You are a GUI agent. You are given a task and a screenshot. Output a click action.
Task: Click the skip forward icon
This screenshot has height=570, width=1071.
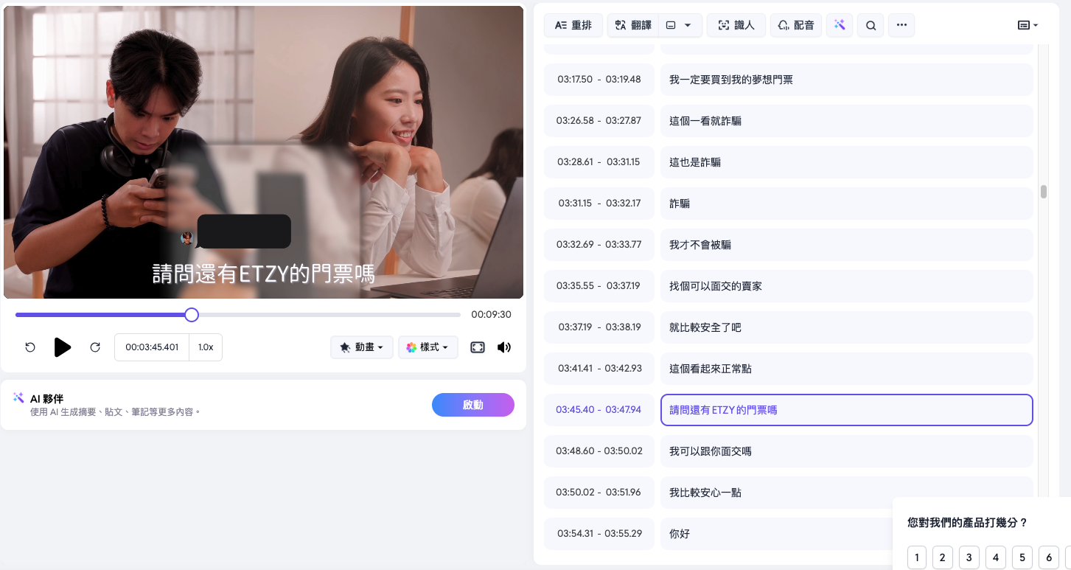[95, 347]
